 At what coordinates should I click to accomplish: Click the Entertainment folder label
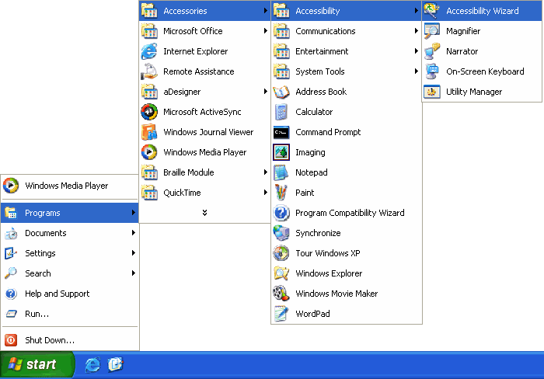point(322,51)
